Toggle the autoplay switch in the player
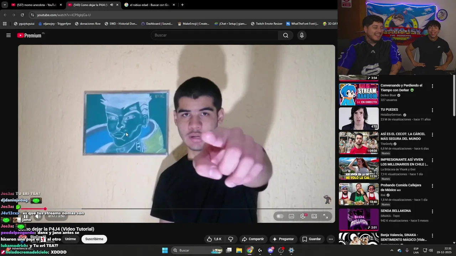The height and width of the screenshot is (256, 456). click(280, 216)
